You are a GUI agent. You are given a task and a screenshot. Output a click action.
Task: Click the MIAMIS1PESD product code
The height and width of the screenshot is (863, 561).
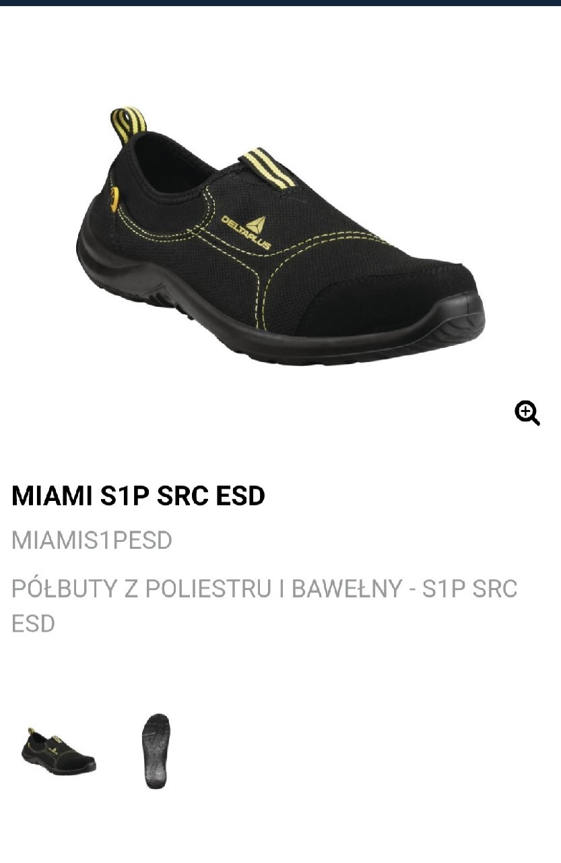point(92,540)
